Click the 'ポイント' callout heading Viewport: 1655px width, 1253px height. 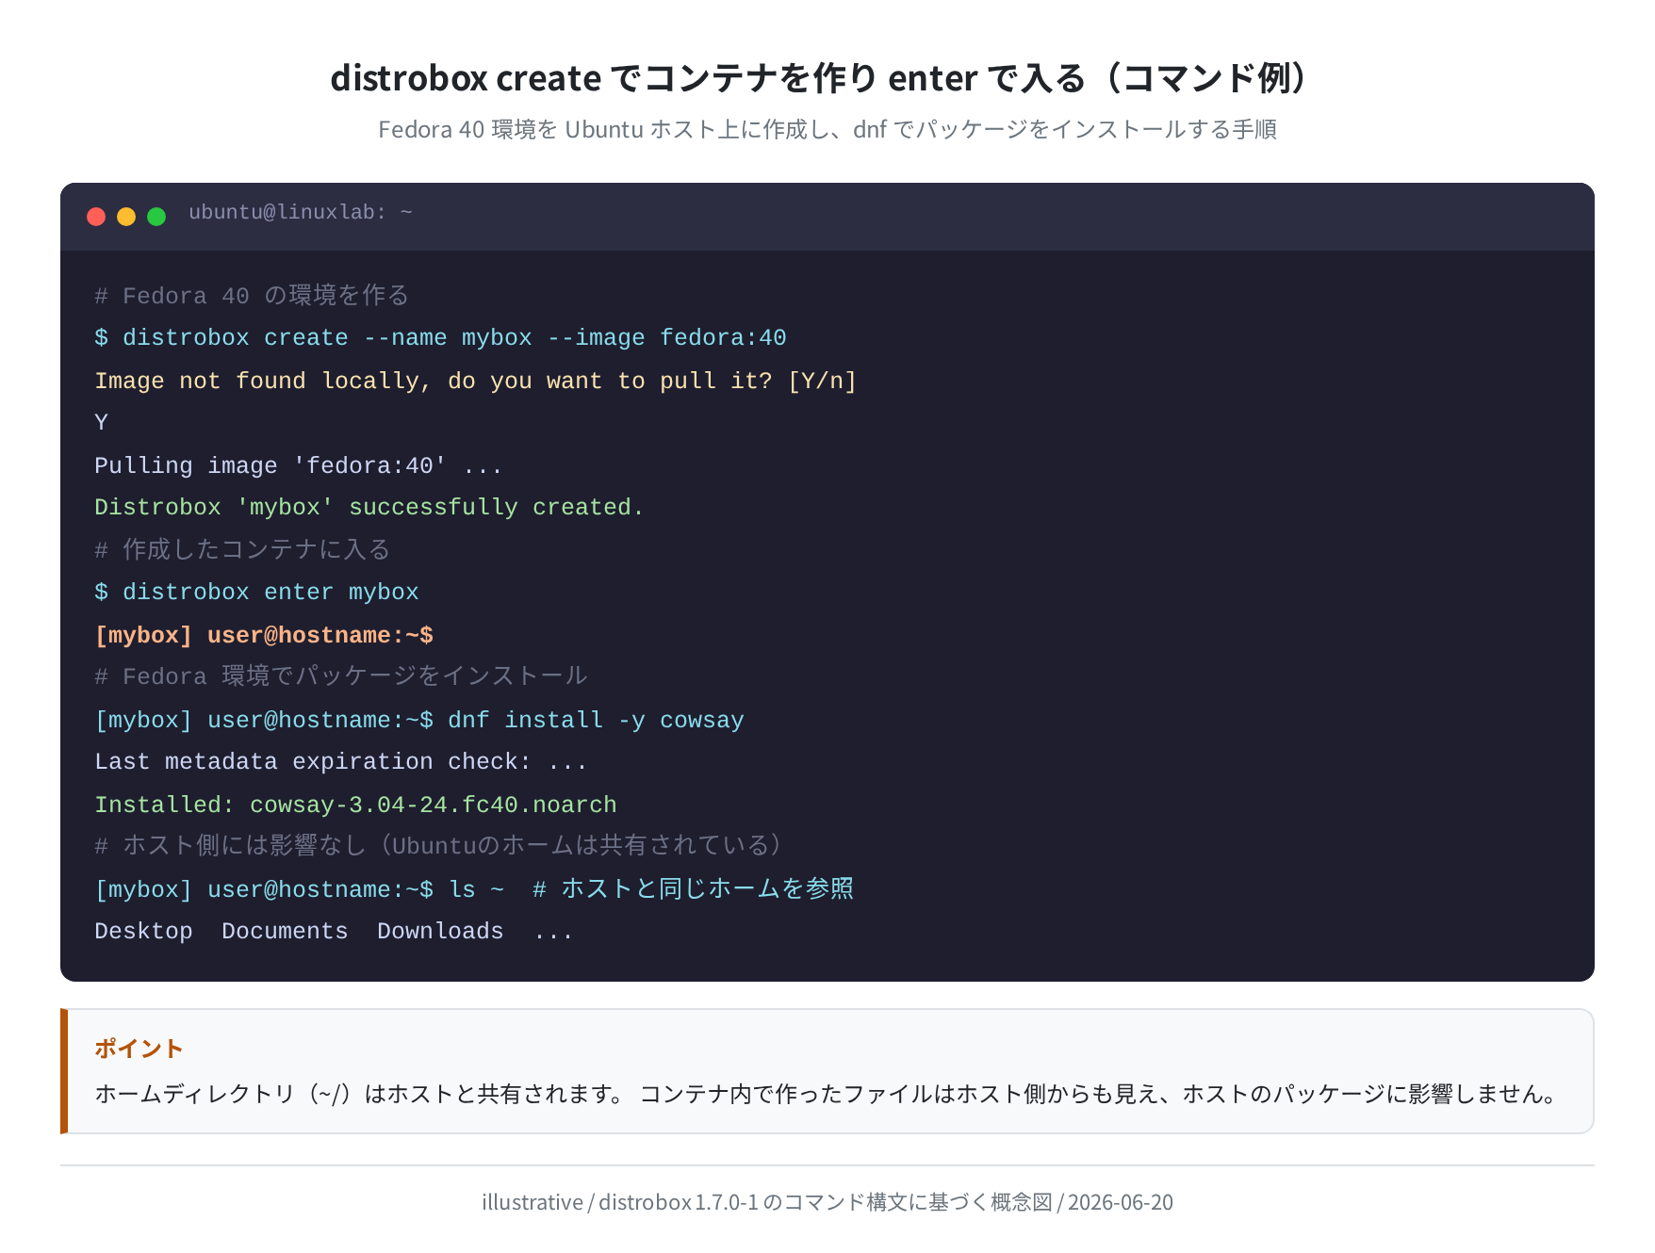tap(139, 1049)
